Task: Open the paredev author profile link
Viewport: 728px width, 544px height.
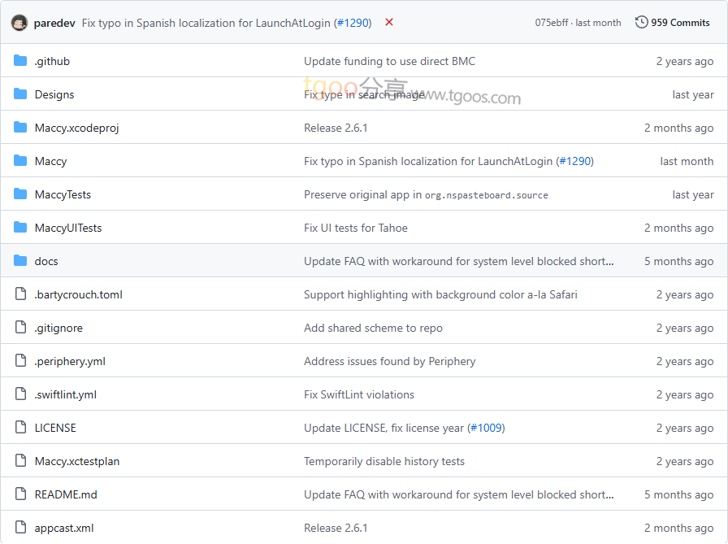Action: click(x=54, y=23)
